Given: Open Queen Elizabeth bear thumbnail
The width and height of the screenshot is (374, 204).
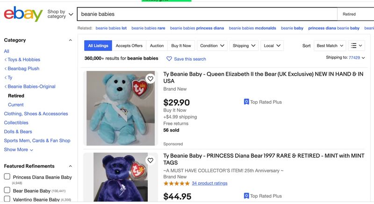Looking at the screenshot, I should click(121, 108).
